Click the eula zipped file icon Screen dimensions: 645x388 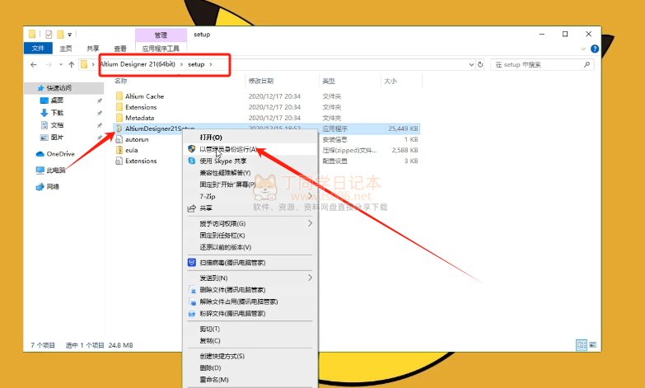119,151
